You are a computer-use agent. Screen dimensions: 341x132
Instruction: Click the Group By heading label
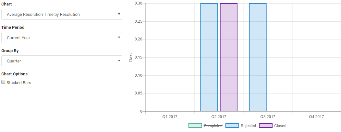(10, 51)
